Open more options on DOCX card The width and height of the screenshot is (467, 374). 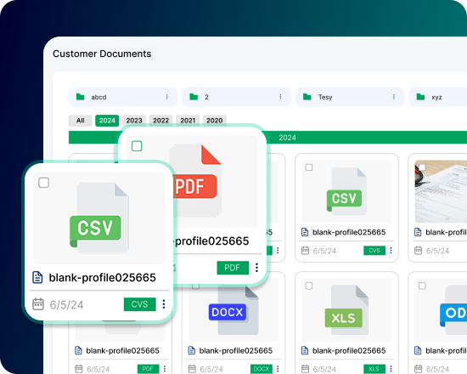278,369
